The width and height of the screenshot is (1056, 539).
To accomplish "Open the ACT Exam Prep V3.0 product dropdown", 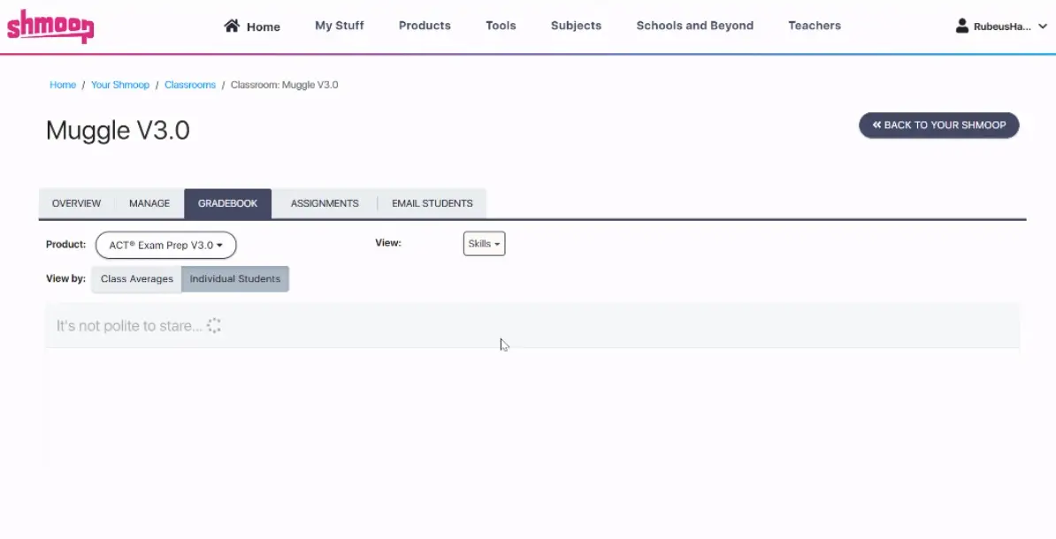I will 165,246.
